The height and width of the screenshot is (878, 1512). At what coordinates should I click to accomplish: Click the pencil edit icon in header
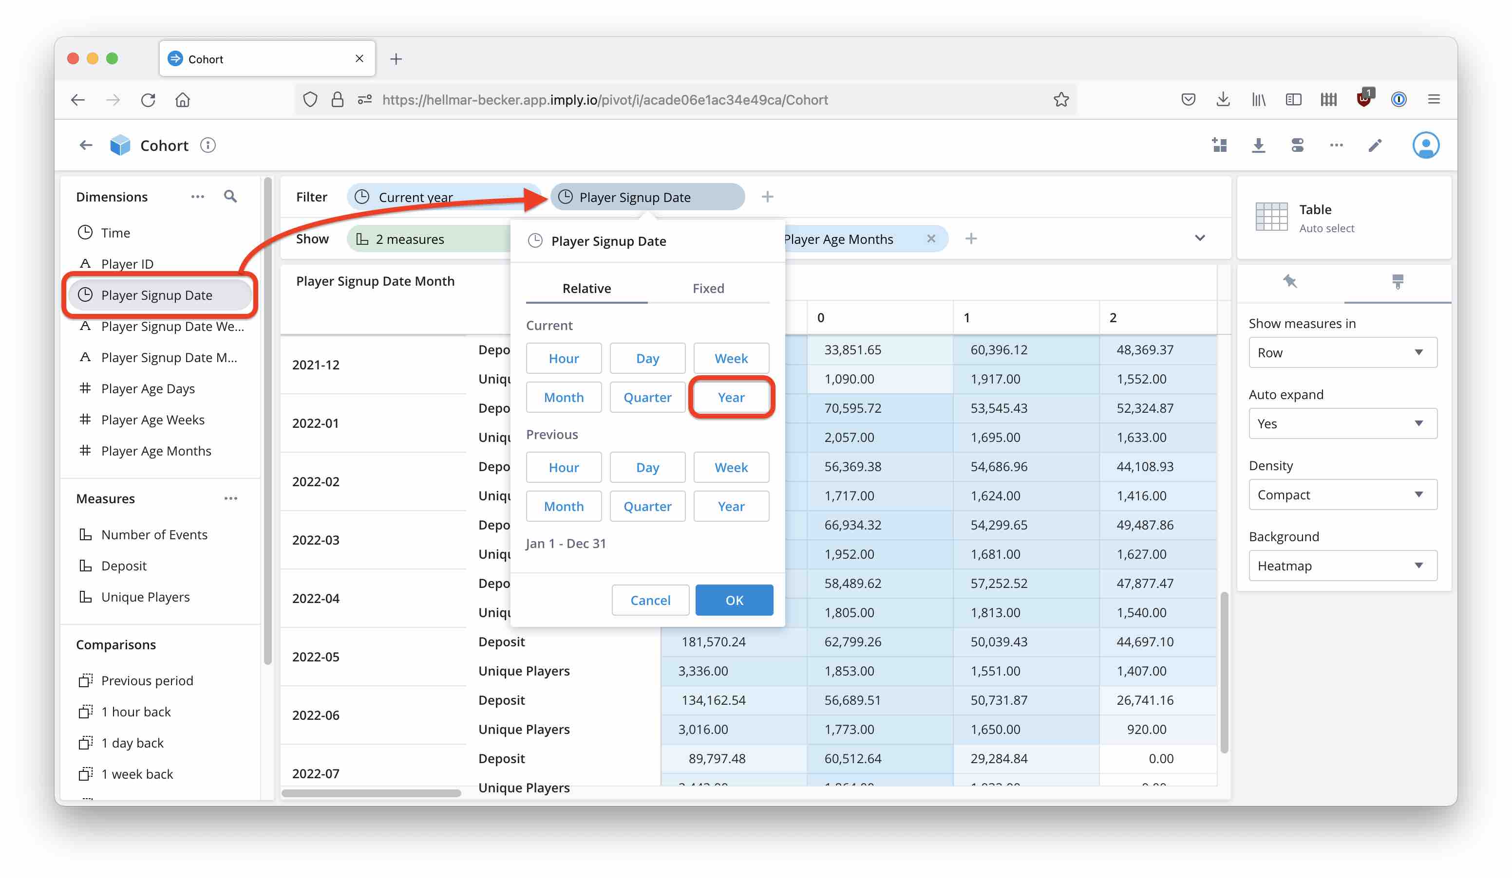[1375, 145]
